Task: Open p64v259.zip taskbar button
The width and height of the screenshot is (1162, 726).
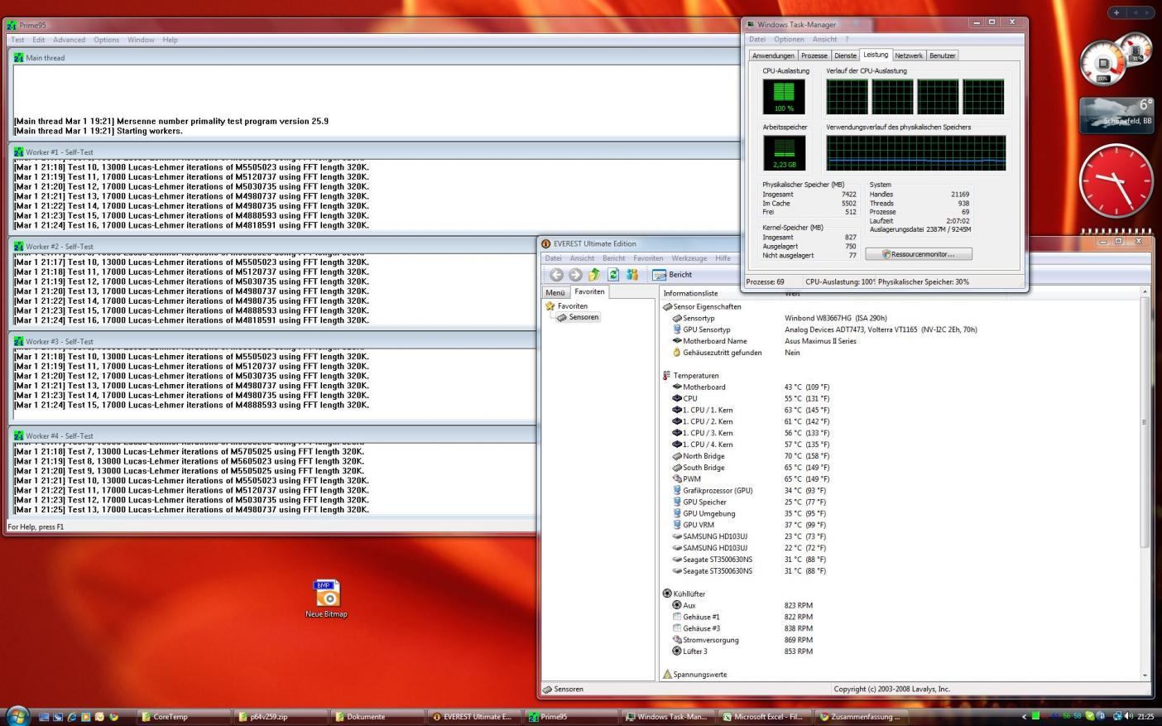Action: point(277,716)
